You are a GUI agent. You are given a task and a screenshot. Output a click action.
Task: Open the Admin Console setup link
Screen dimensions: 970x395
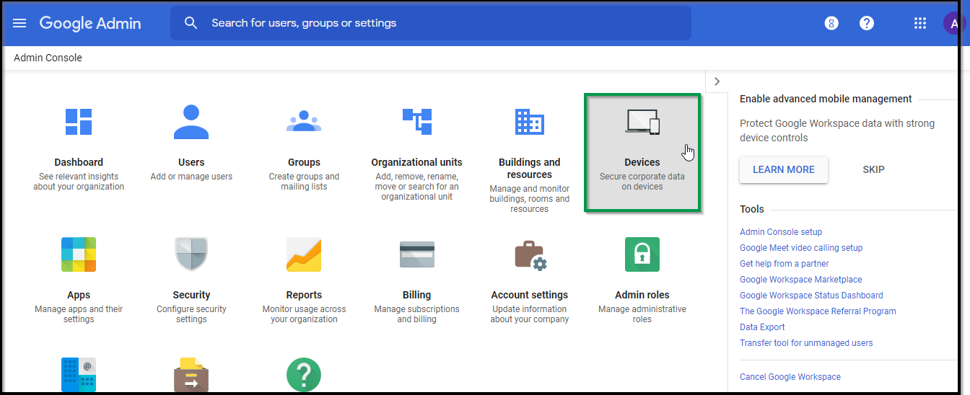781,232
